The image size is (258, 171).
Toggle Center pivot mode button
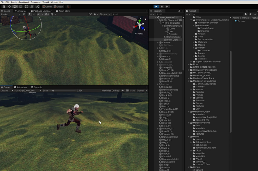pos(47,6)
